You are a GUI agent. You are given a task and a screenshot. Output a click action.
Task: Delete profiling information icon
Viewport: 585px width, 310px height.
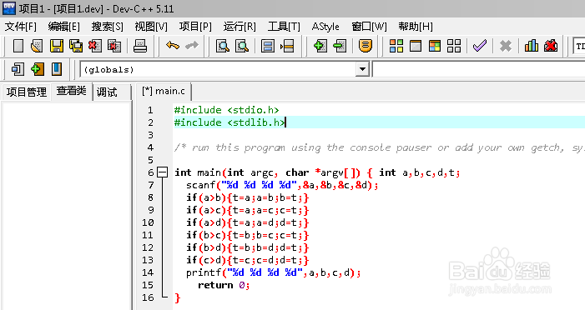(x=551, y=46)
